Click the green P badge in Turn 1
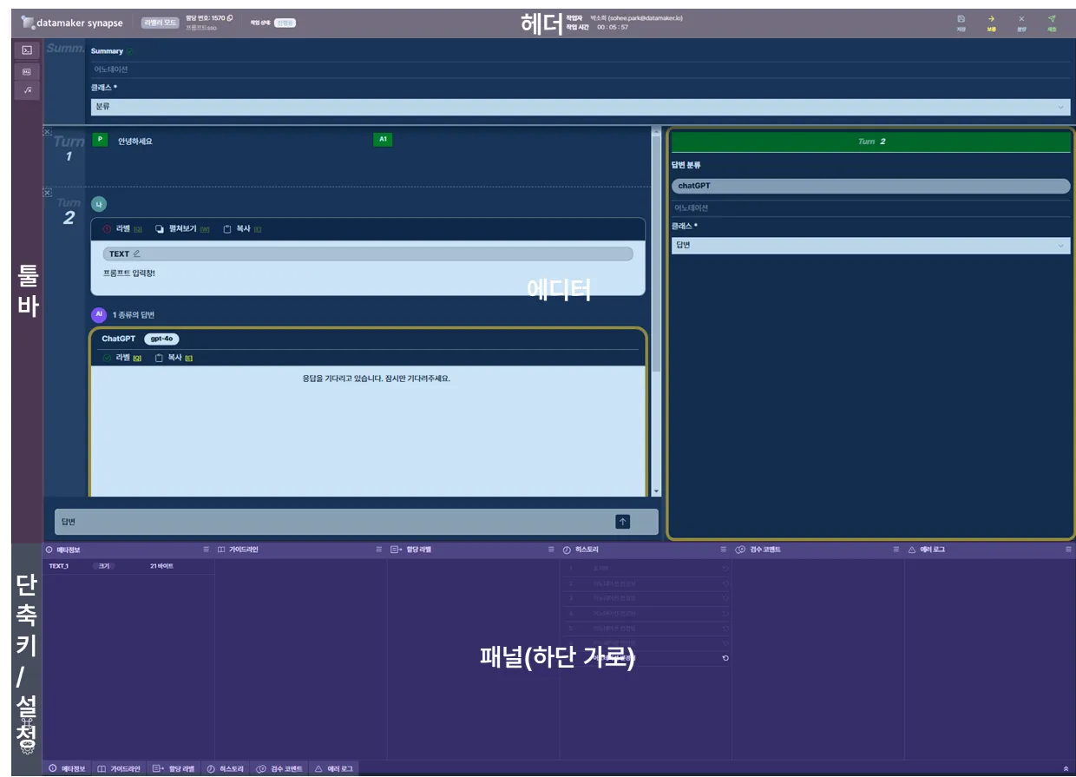The width and height of the screenshot is (1076, 777). click(x=100, y=140)
